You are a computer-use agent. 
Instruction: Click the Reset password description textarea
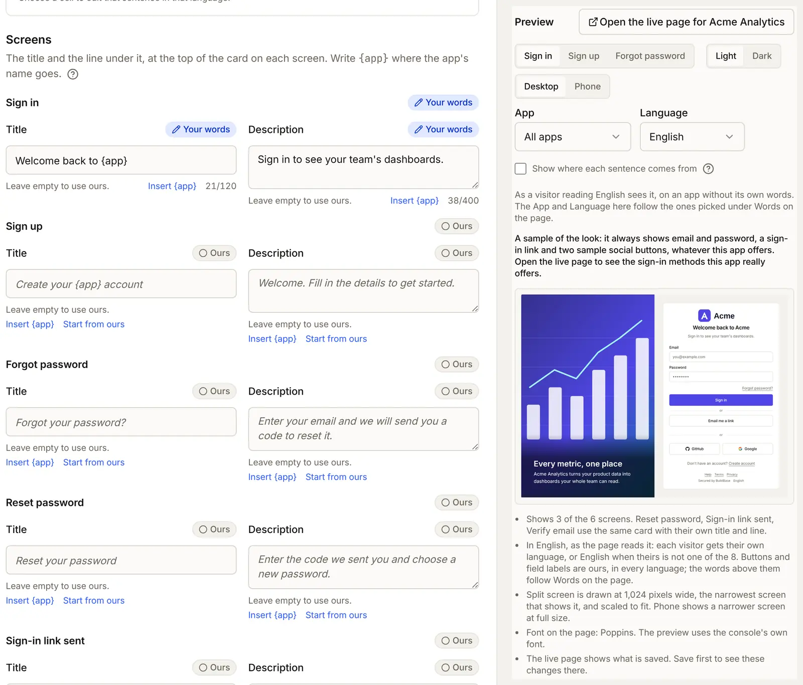363,567
